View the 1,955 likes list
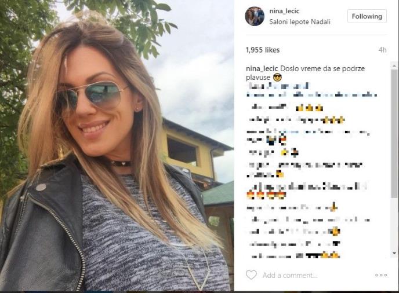 [x=263, y=50]
